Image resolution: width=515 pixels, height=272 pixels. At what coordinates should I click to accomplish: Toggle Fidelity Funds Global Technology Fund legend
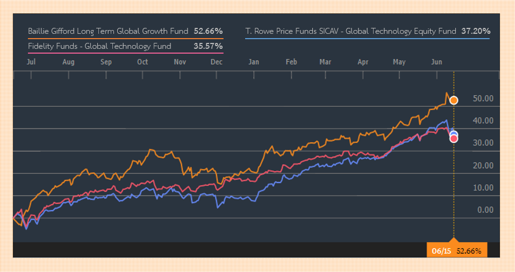pos(99,46)
